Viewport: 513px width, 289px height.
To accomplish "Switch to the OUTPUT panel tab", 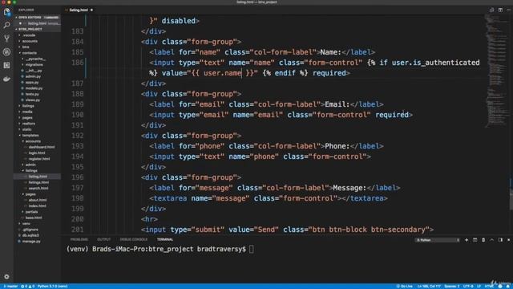I will click(x=104, y=239).
